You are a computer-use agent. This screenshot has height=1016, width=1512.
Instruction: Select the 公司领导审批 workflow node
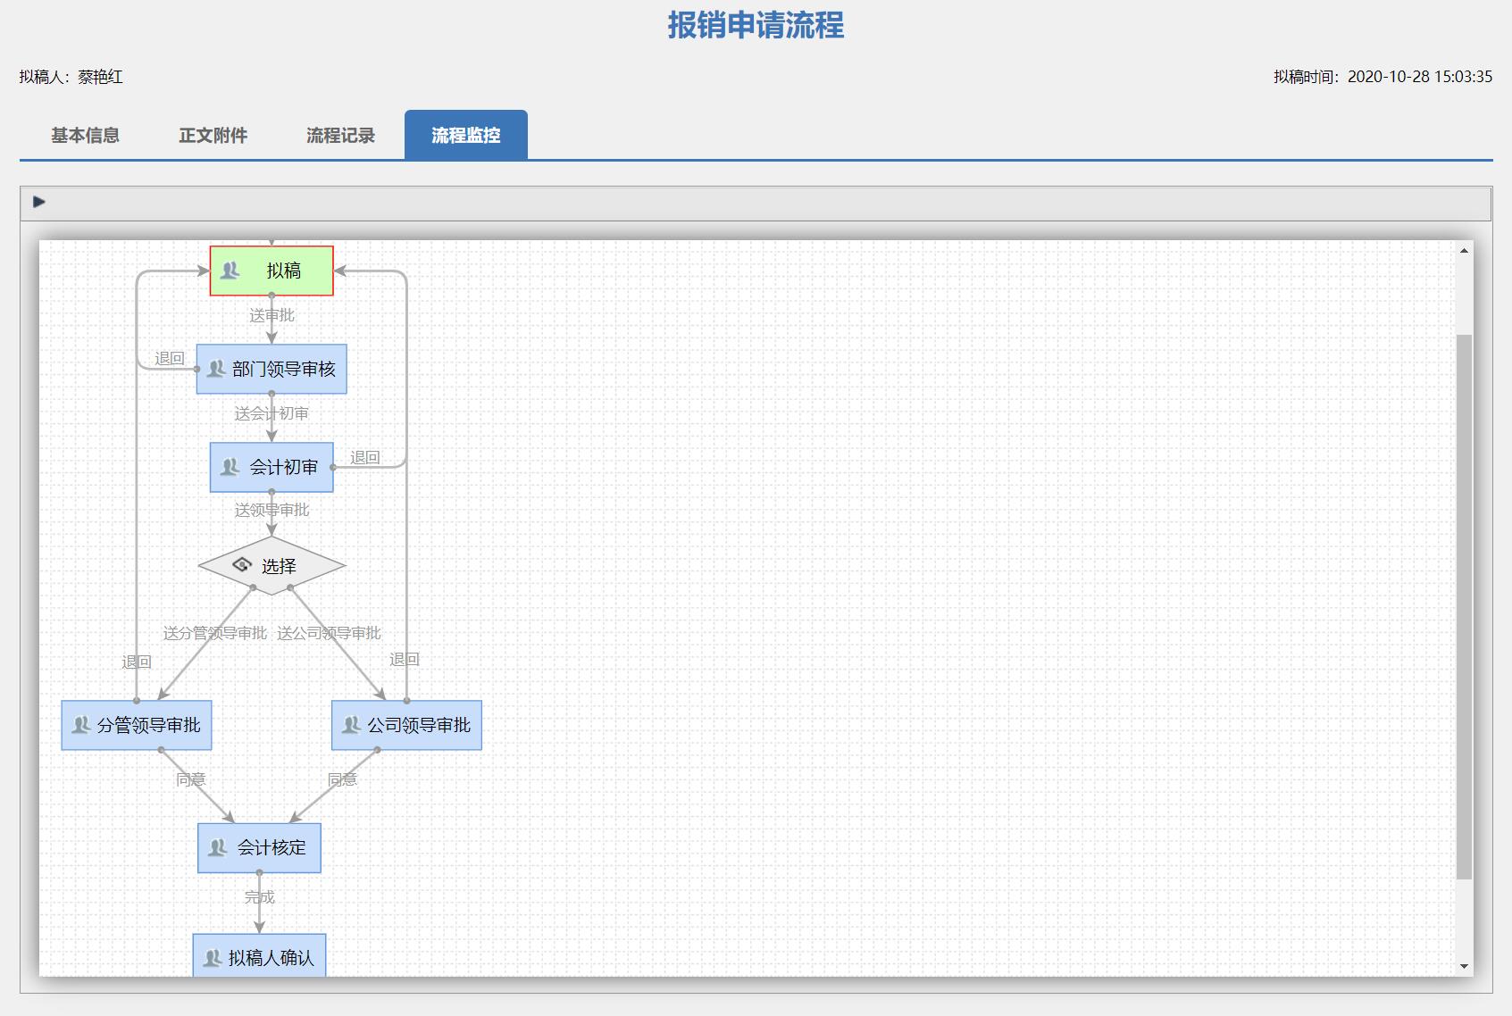(406, 725)
